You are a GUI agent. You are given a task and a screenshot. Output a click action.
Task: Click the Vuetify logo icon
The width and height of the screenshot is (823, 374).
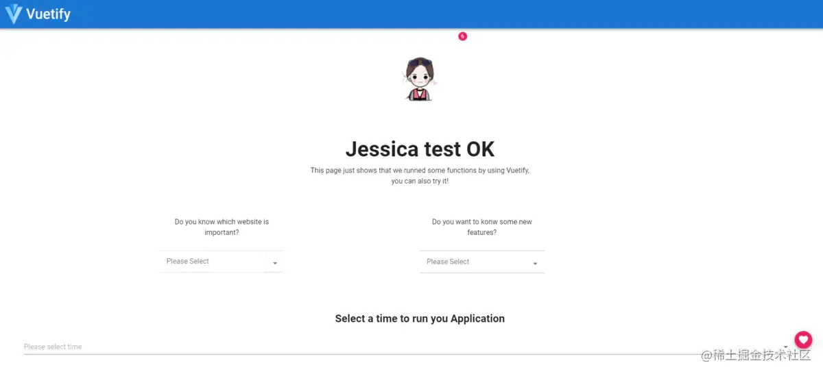(14, 14)
